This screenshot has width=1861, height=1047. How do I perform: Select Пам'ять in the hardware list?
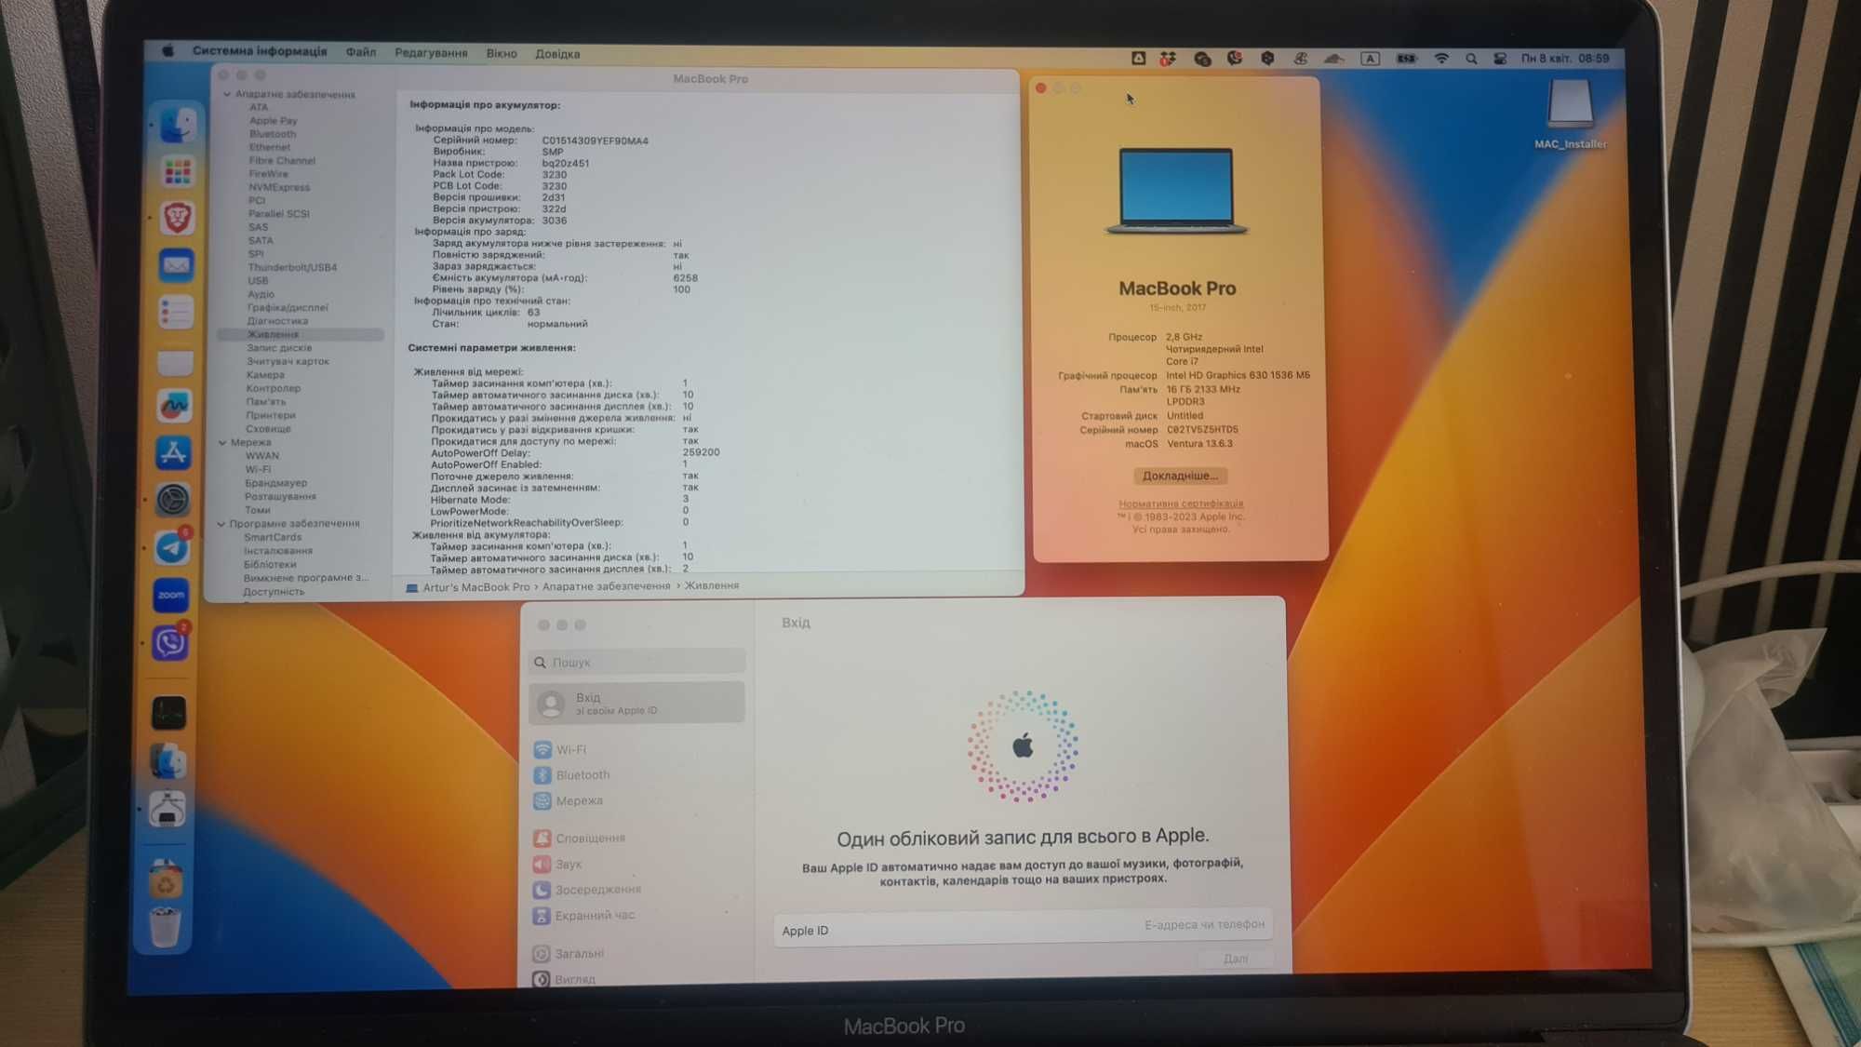pos(266,401)
